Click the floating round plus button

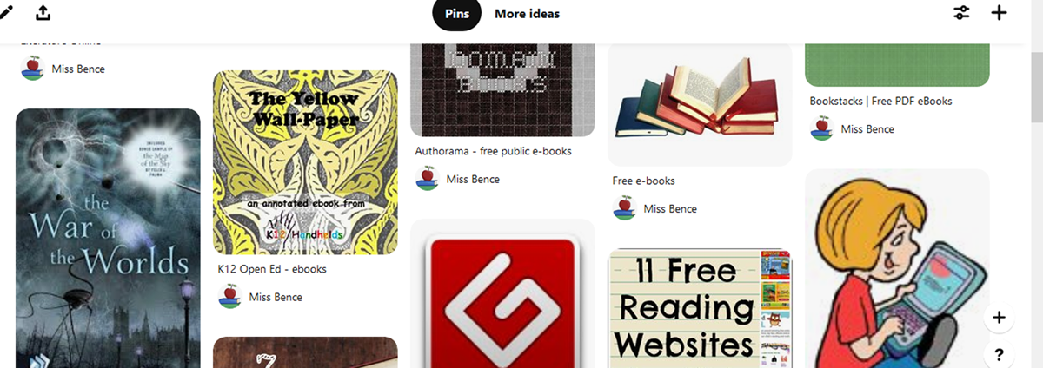(999, 318)
